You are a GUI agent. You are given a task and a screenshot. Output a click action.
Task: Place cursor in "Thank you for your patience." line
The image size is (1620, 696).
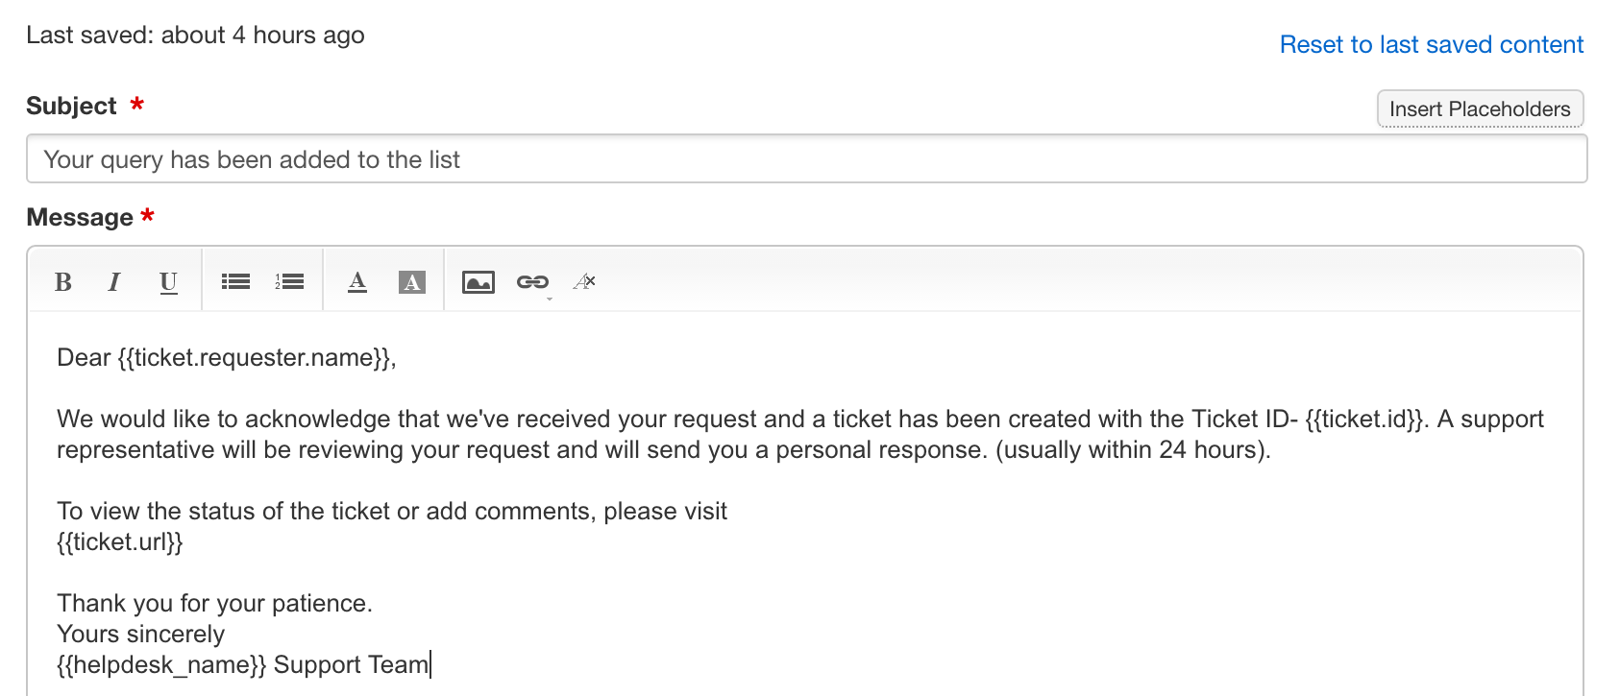[214, 604]
